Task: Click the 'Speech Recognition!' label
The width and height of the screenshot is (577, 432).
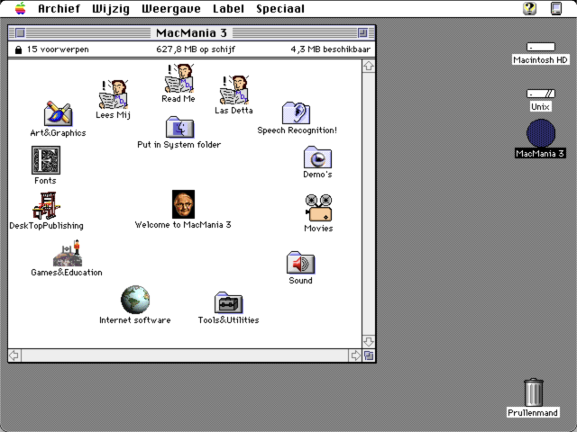Action: pyautogui.click(x=297, y=130)
